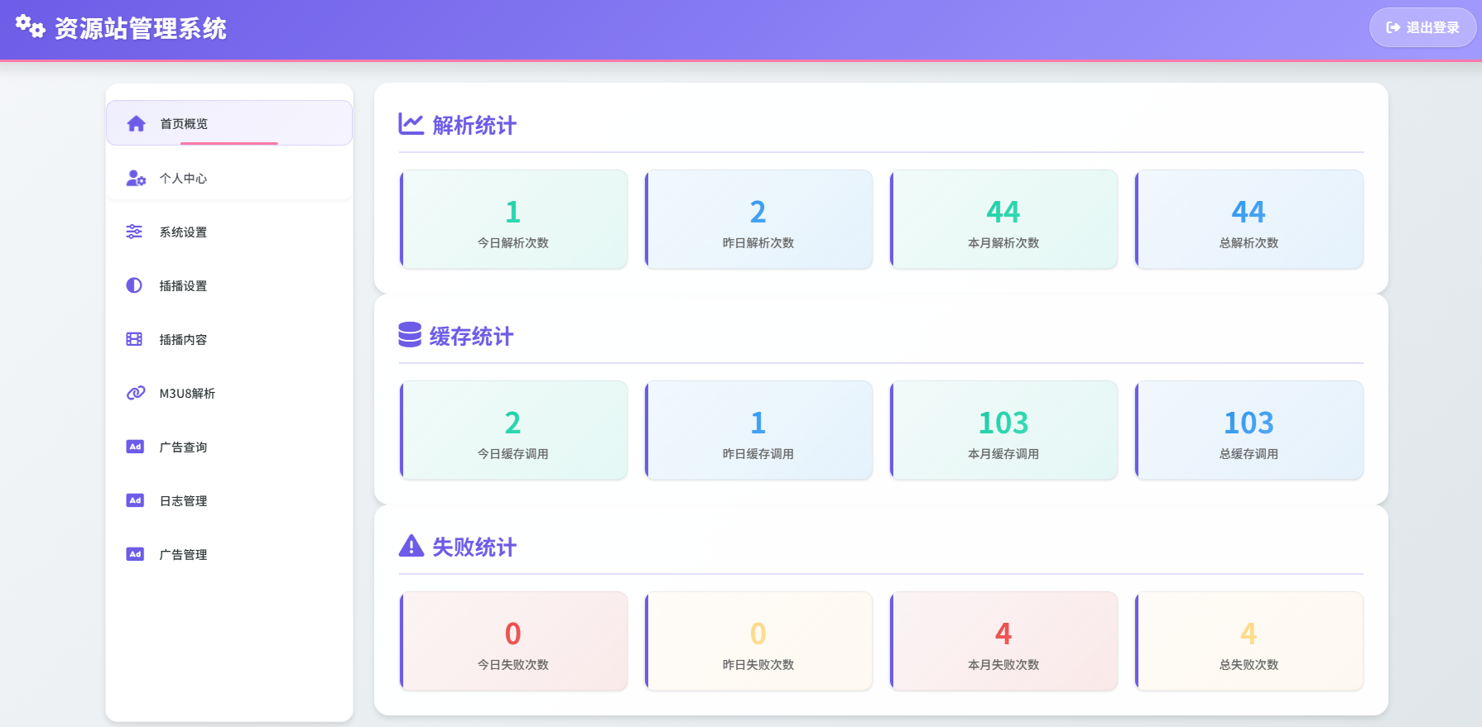The width and height of the screenshot is (1482, 727).
Task: Click the 今日失败次数 card
Action: pyautogui.click(x=513, y=641)
